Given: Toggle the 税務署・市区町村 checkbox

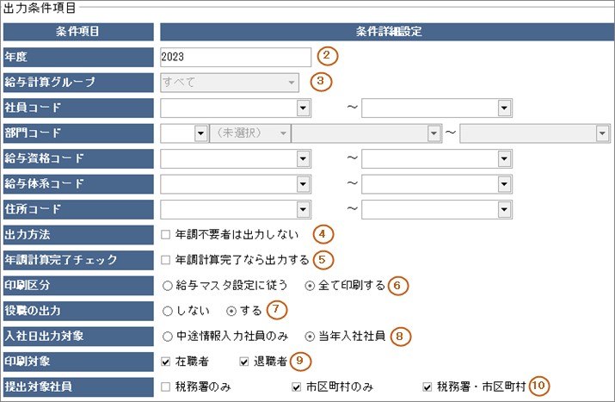Looking at the screenshot, I should pyautogui.click(x=427, y=387).
